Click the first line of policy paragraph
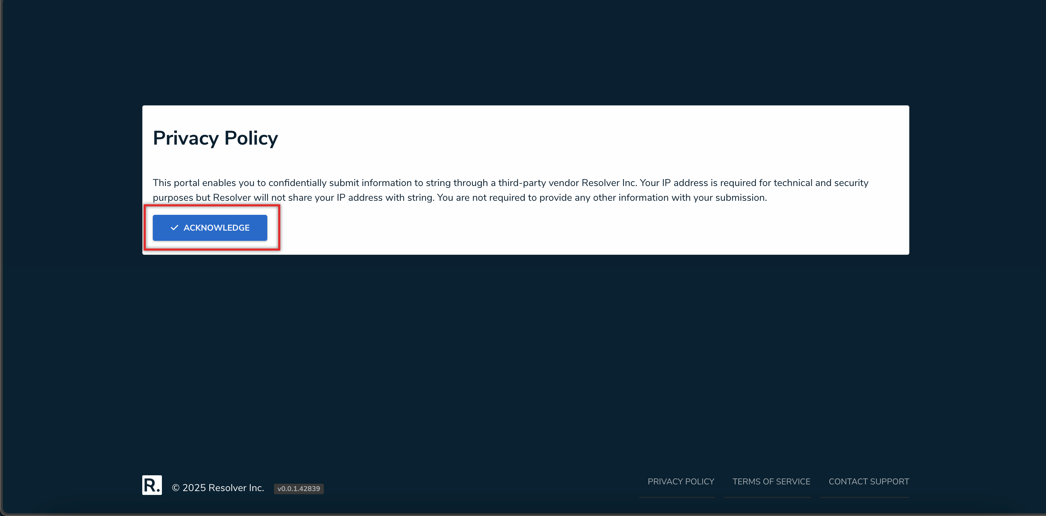1046x516 pixels. pyautogui.click(x=510, y=183)
